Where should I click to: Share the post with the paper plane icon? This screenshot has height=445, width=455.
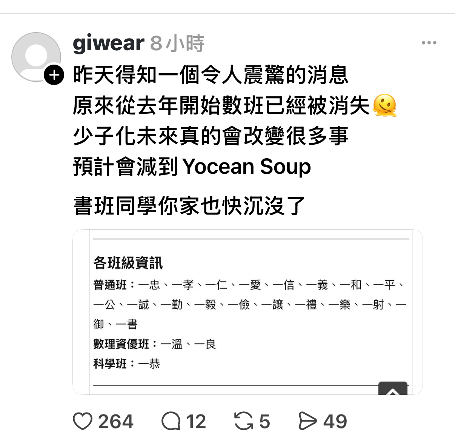click(307, 422)
